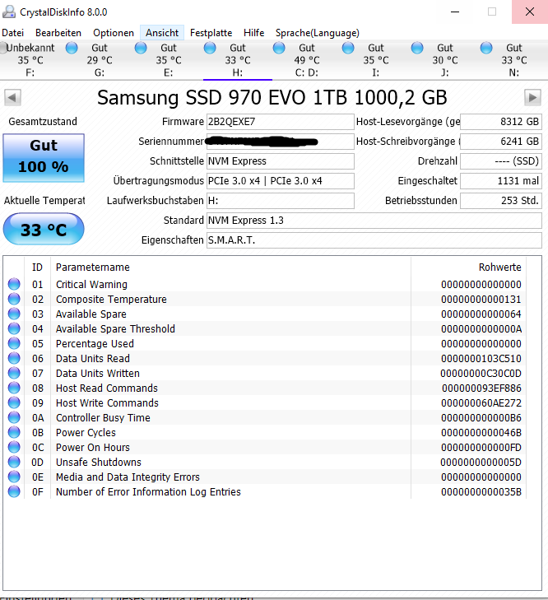Click the CrystalDiskInfo title bar app icon
Viewport: 548px width, 600px height.
click(x=9, y=12)
